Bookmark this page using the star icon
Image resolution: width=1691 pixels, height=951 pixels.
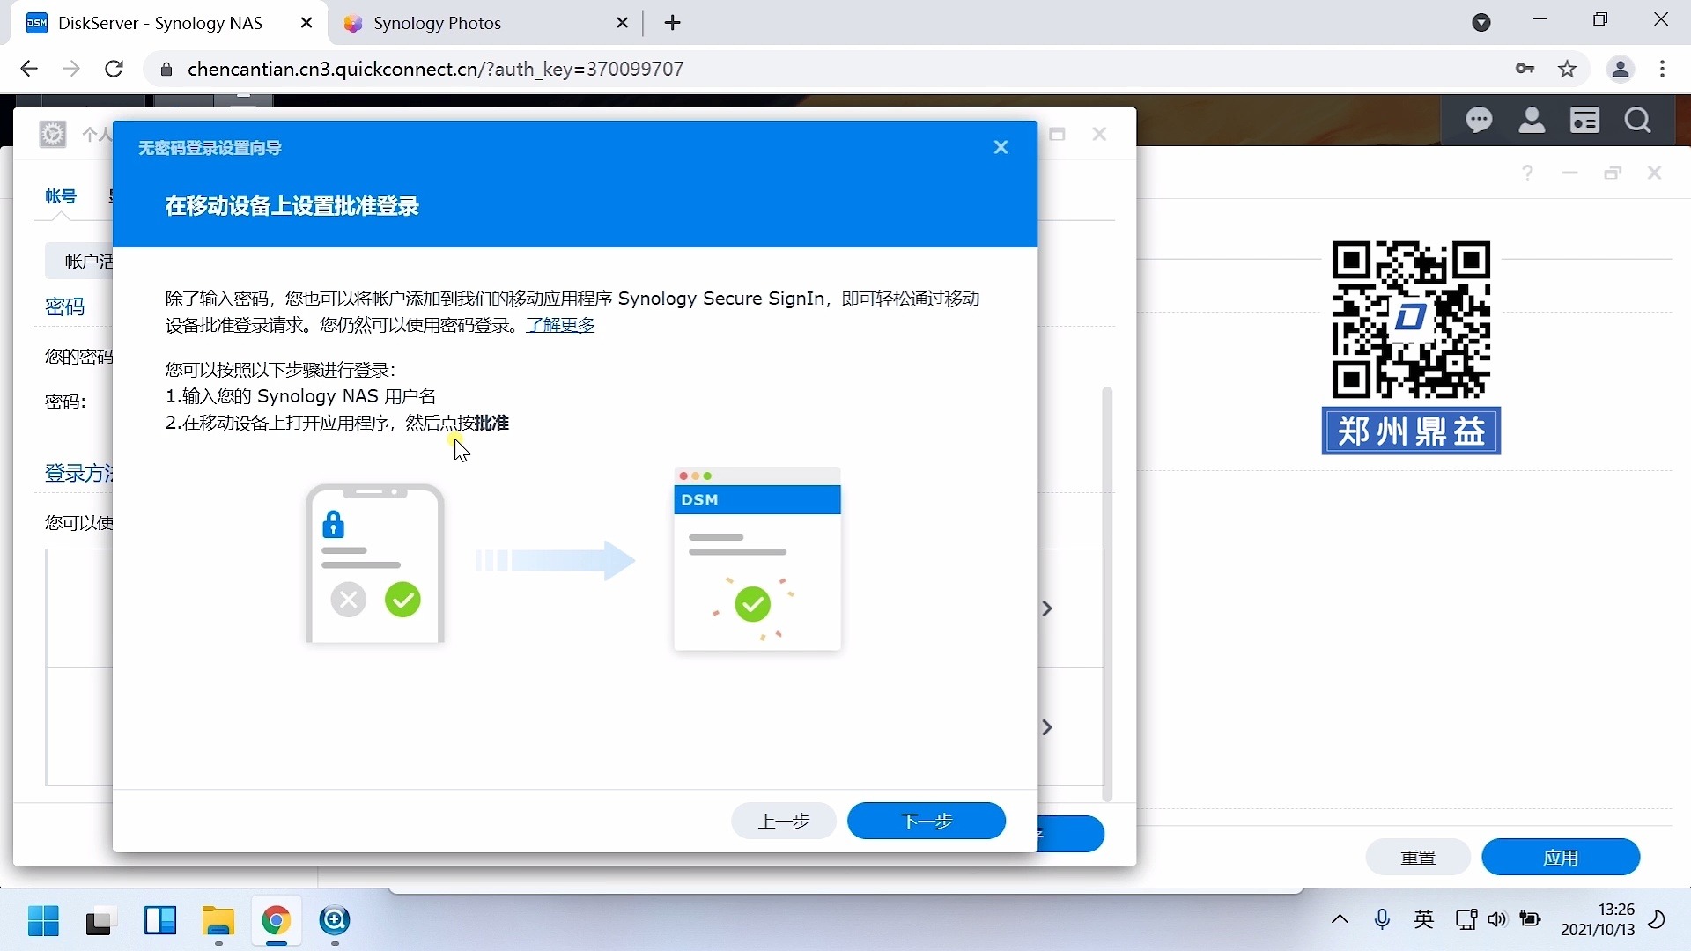point(1568,68)
